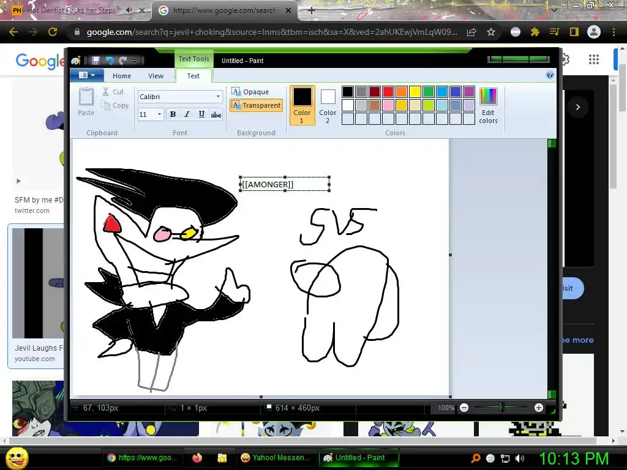The width and height of the screenshot is (627, 470).
Task: Toggle Italic text formatting
Action: [187, 114]
